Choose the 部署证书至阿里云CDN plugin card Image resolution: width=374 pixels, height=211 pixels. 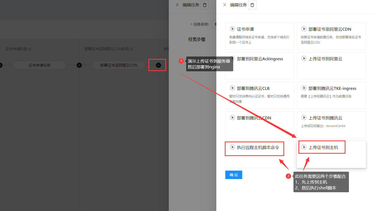tap(331, 36)
